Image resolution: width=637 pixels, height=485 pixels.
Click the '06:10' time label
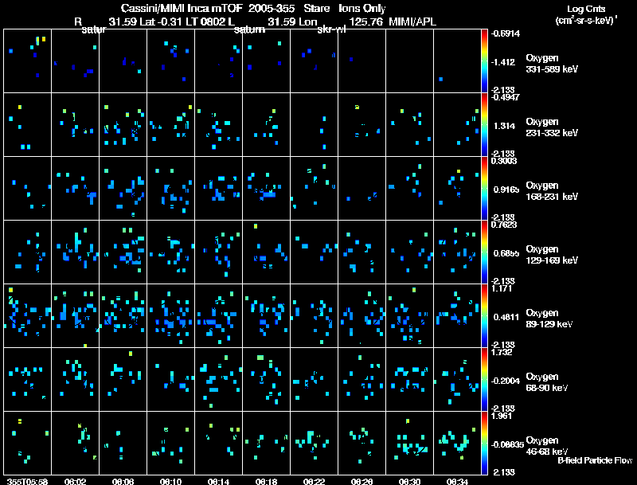[x=170, y=481]
